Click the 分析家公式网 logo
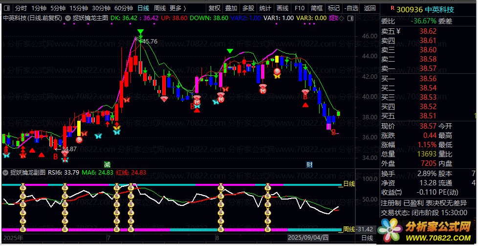Viewport: 479px width, 246px height. 425,231
